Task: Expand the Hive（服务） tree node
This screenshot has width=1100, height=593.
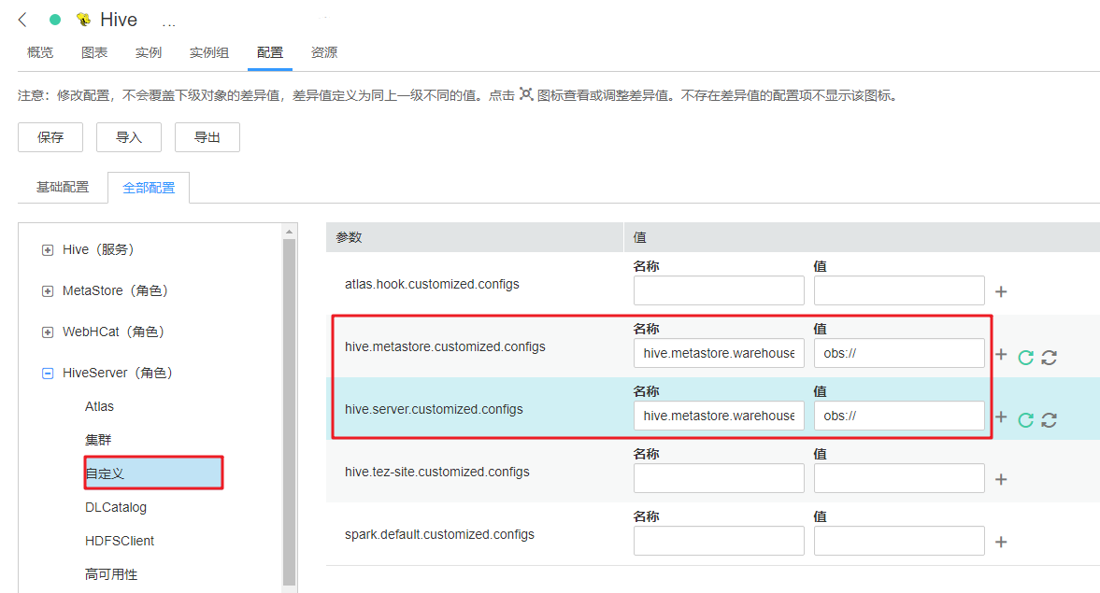Action: pyautogui.click(x=48, y=250)
